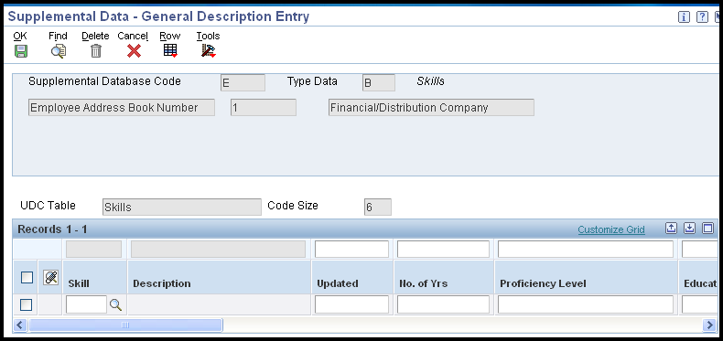Click the paperclip attachment column icon
Image resolution: width=723 pixels, height=341 pixels.
click(50, 277)
